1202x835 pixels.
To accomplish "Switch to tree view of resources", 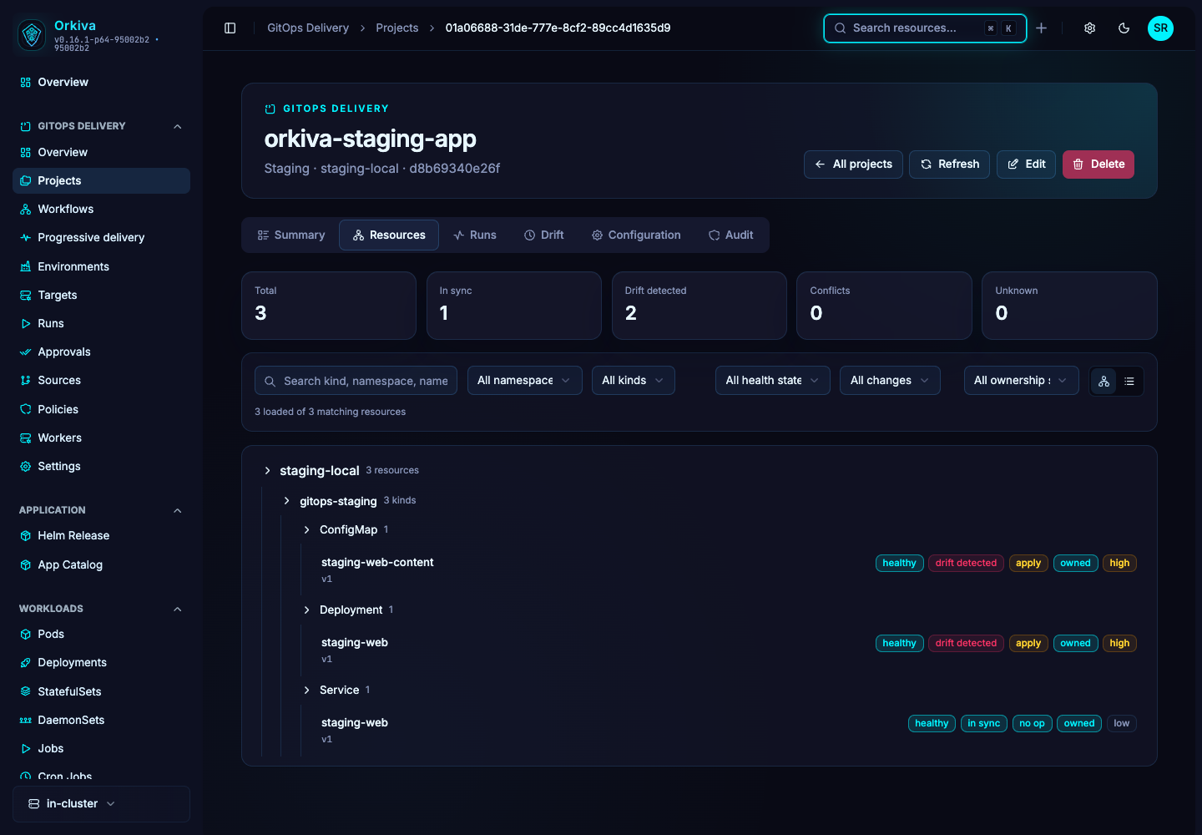I will [x=1104, y=382].
